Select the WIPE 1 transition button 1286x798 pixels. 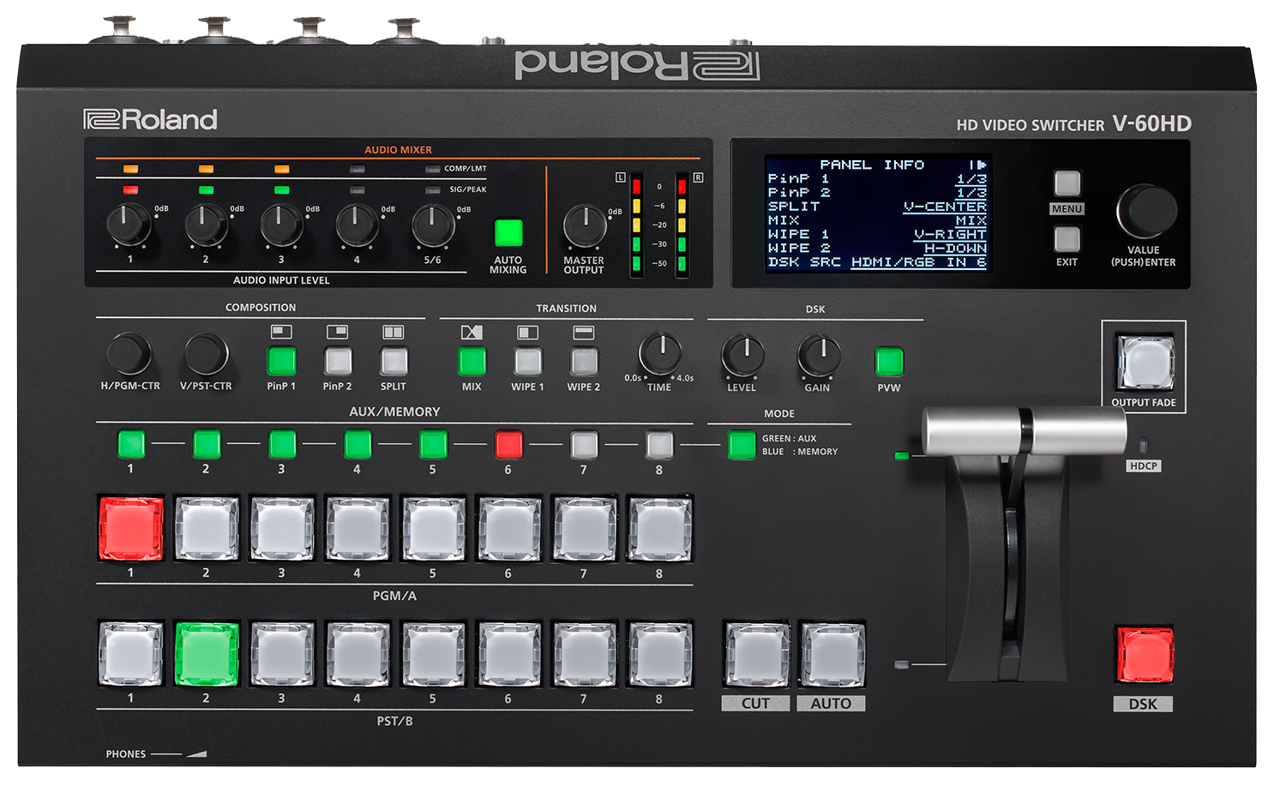click(x=527, y=362)
